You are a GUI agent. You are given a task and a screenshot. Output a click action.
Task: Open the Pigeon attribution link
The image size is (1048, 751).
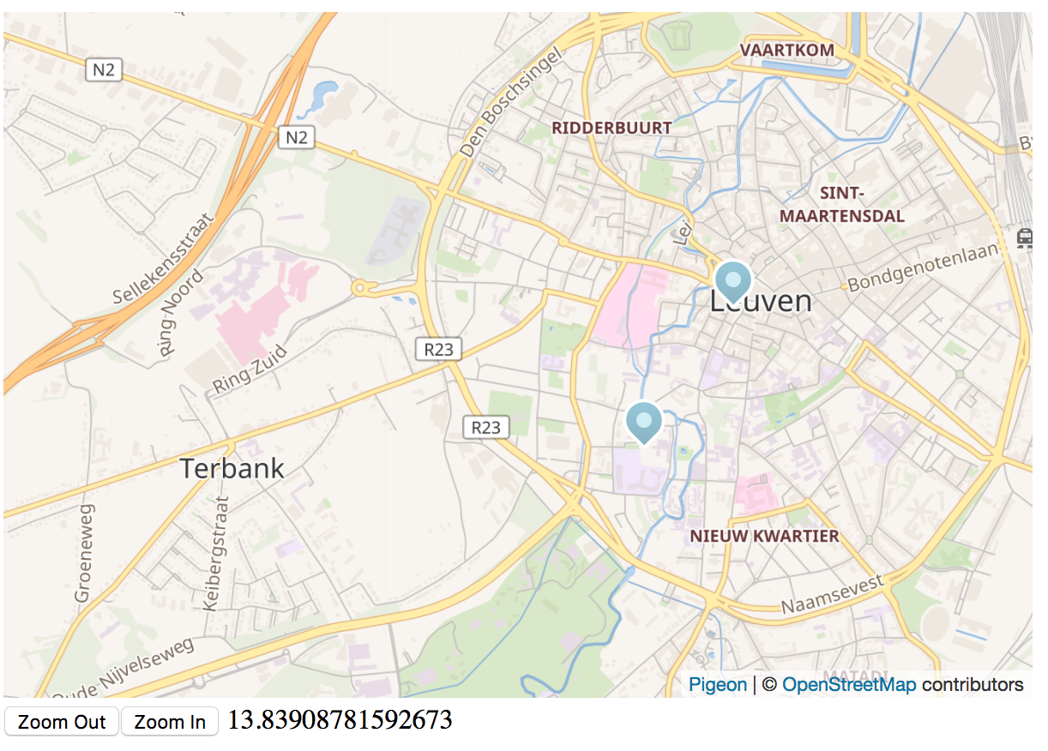(x=718, y=684)
